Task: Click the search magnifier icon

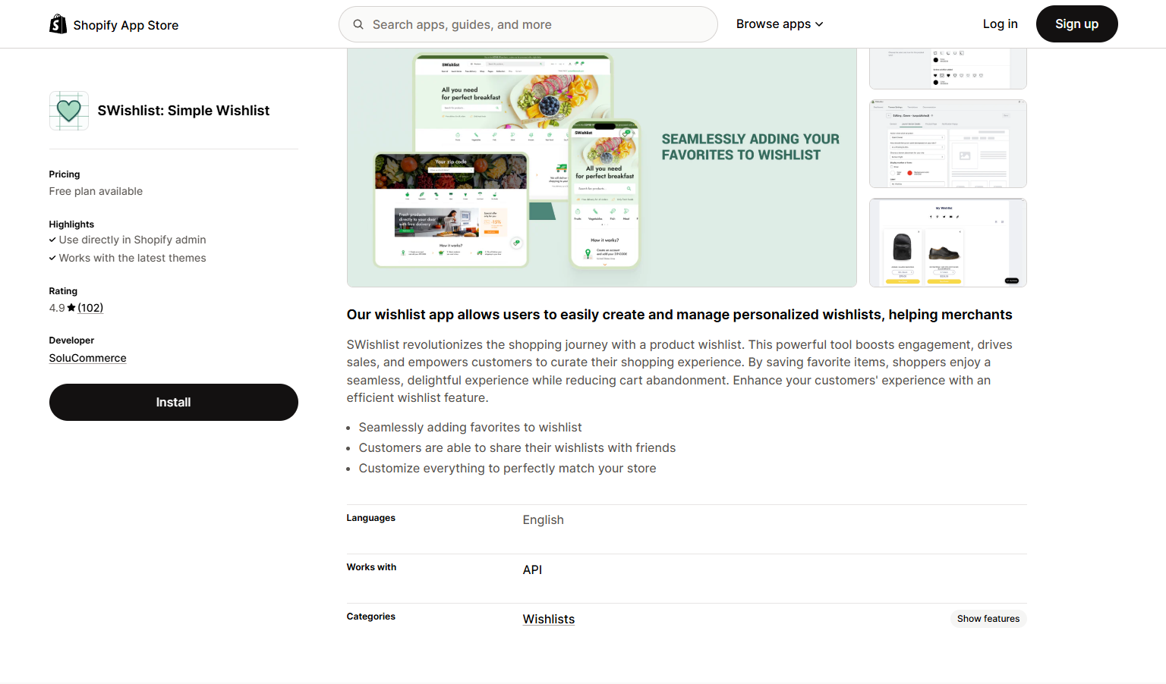Action: [x=358, y=24]
